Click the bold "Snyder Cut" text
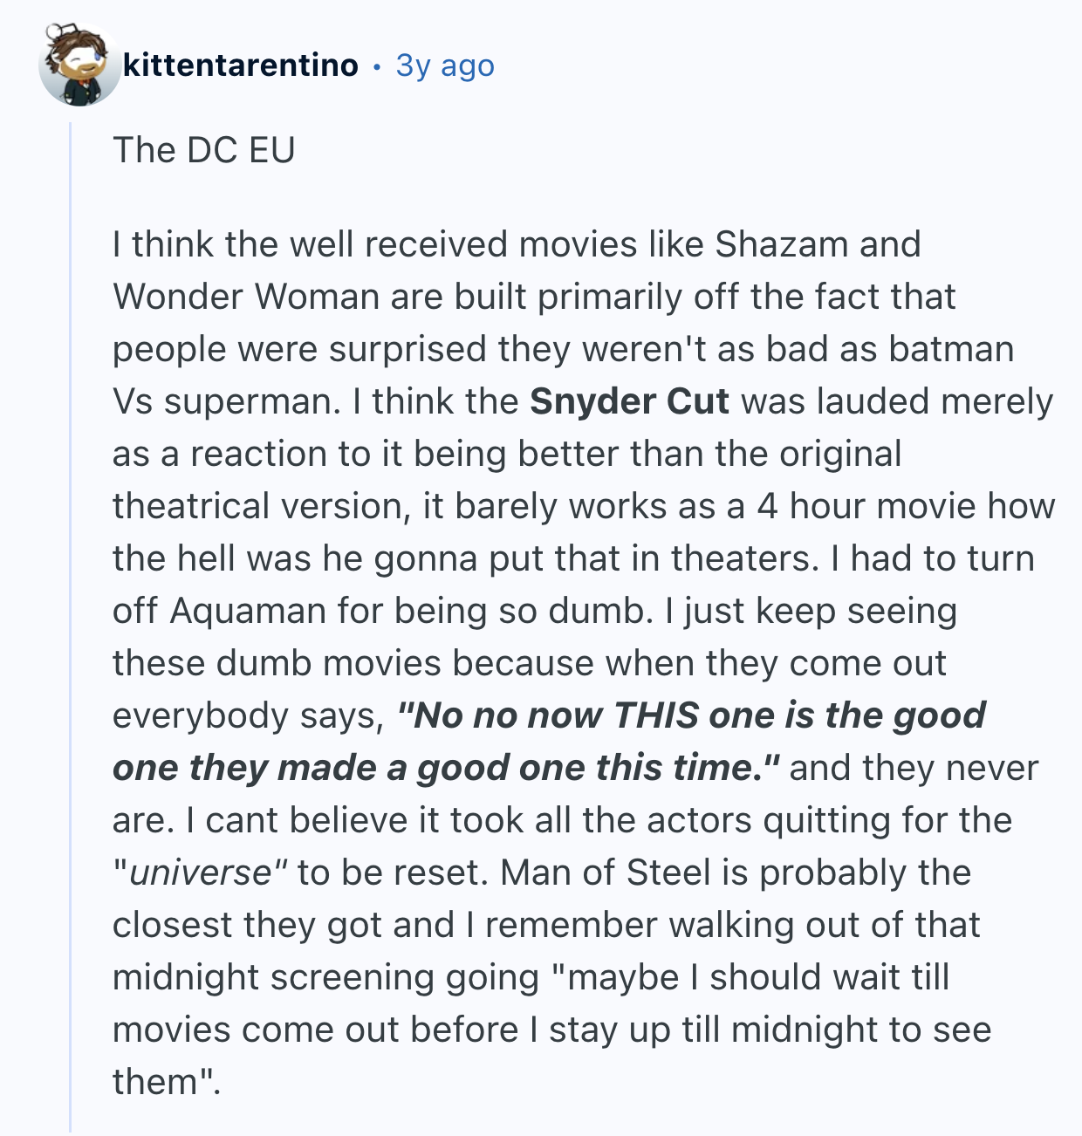 pyautogui.click(x=629, y=401)
